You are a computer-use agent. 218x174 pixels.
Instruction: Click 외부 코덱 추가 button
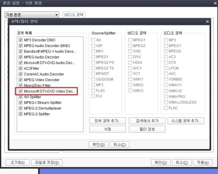(107, 121)
